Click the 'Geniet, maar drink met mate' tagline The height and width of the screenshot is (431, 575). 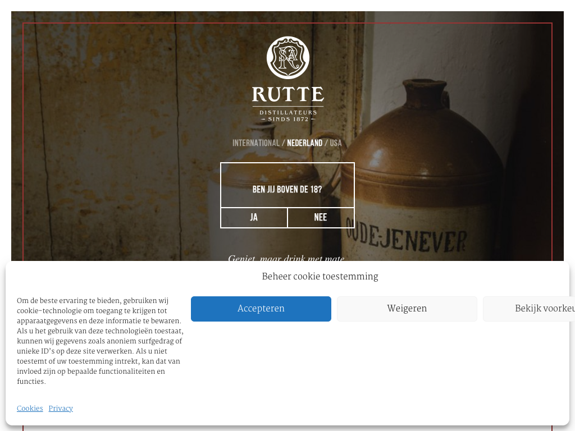click(x=286, y=258)
